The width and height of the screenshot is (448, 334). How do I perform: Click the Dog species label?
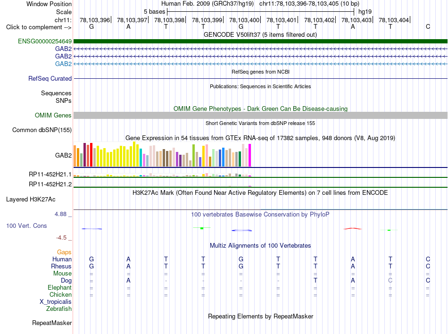tap(66, 281)
